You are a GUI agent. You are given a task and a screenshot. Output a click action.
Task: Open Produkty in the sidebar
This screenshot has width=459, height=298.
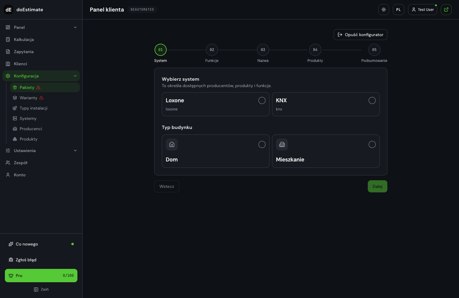click(45, 139)
